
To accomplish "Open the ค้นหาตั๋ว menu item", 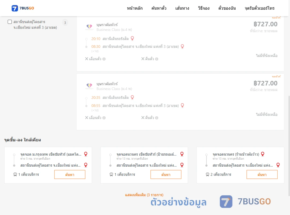I will (159, 8).
